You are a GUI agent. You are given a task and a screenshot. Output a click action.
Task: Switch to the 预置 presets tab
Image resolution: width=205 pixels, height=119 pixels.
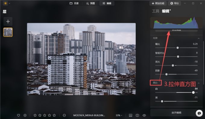click(90, 3)
